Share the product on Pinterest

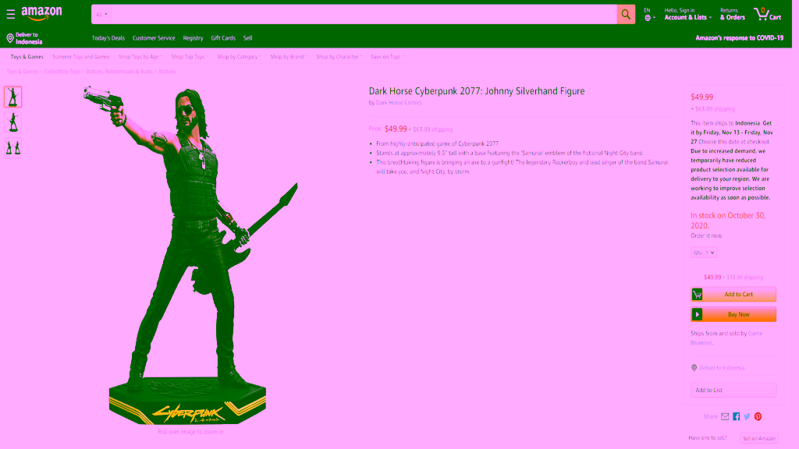758,417
